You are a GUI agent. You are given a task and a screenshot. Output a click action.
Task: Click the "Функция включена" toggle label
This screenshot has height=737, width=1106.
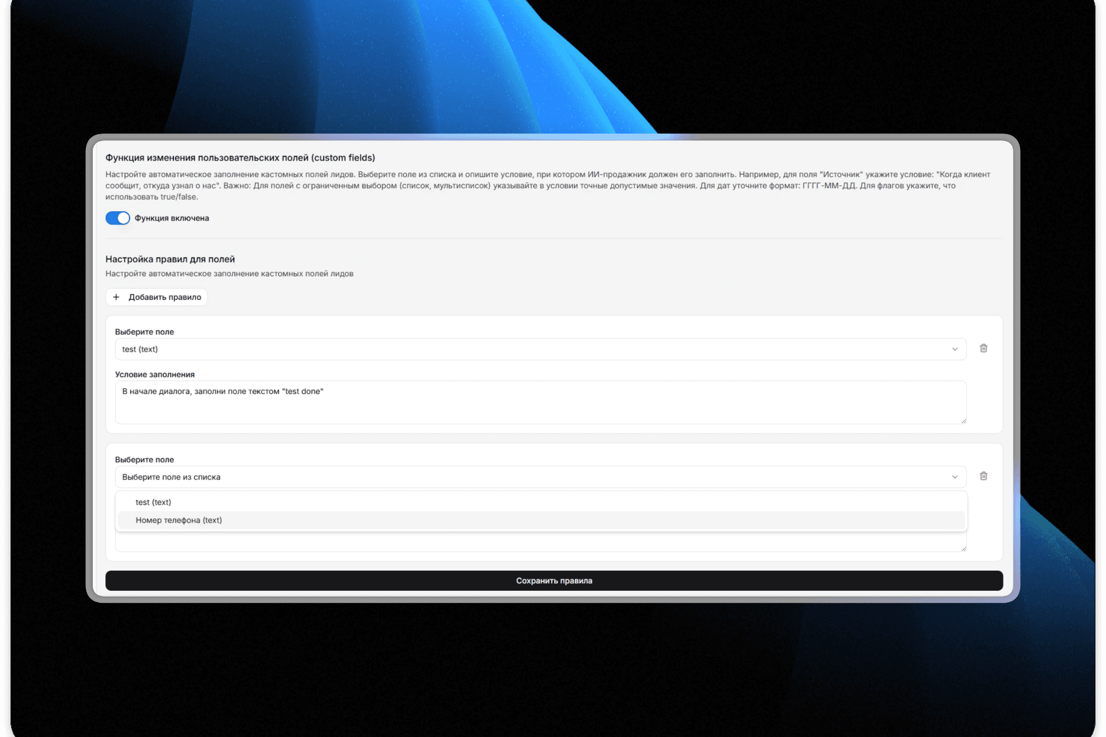click(172, 218)
